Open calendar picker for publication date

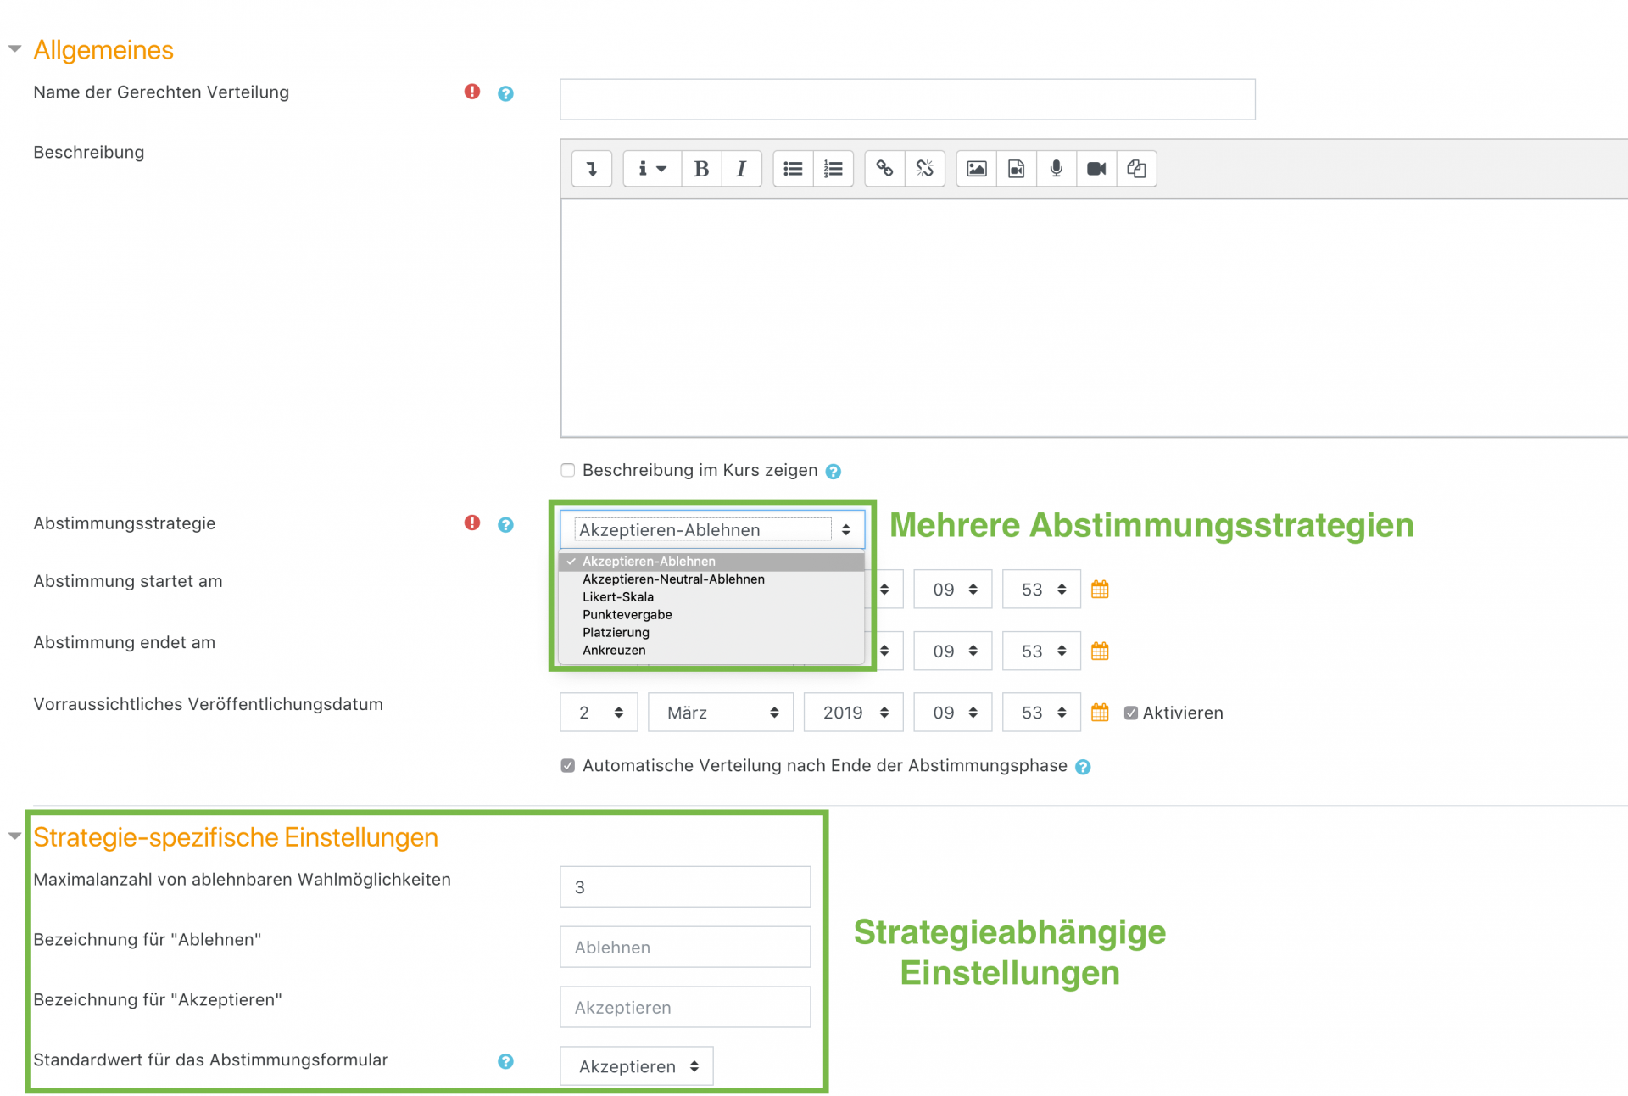click(x=1100, y=713)
